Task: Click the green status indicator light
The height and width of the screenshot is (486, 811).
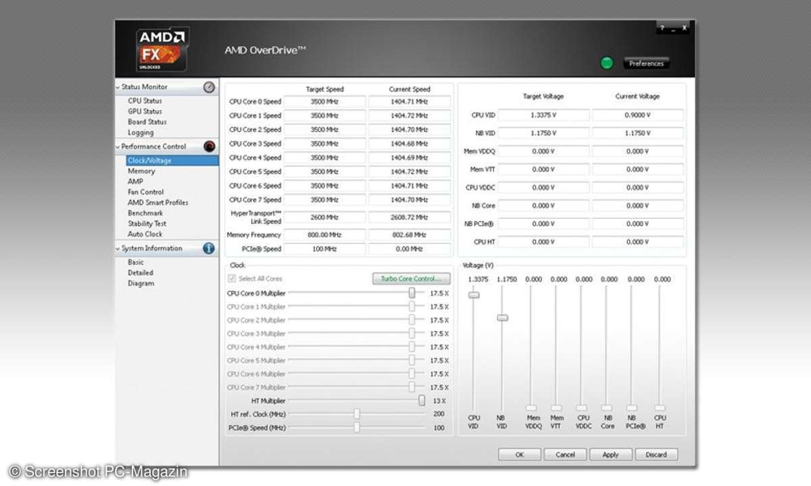Action: coord(607,63)
